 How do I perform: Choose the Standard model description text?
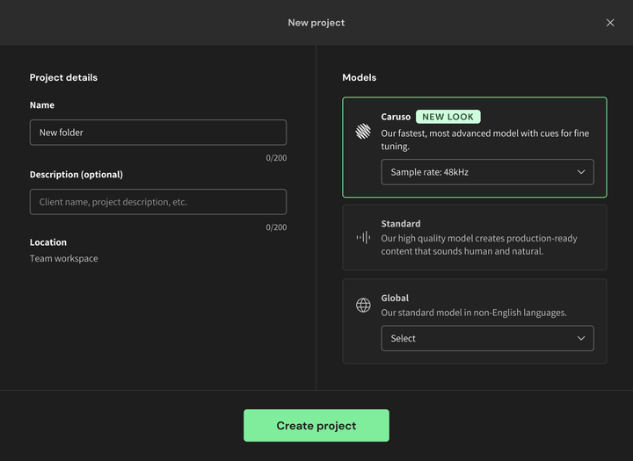(x=479, y=245)
